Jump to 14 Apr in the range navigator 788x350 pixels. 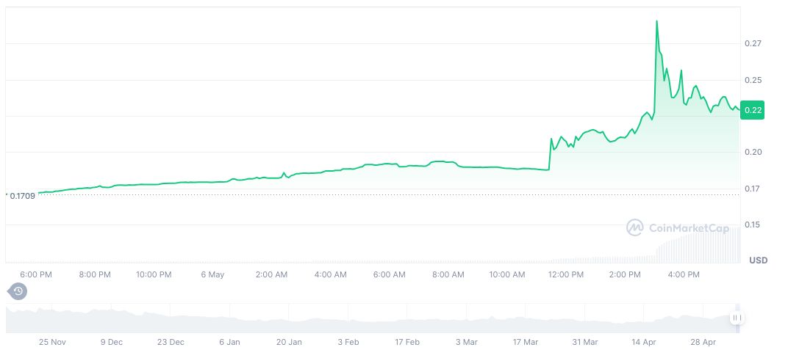(x=643, y=342)
